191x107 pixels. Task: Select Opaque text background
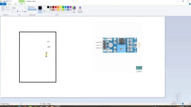click(31, 7)
